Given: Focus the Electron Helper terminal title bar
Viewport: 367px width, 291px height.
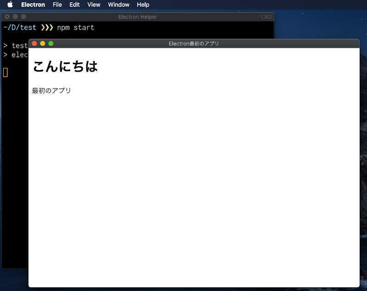Looking at the screenshot, I should pos(137,17).
